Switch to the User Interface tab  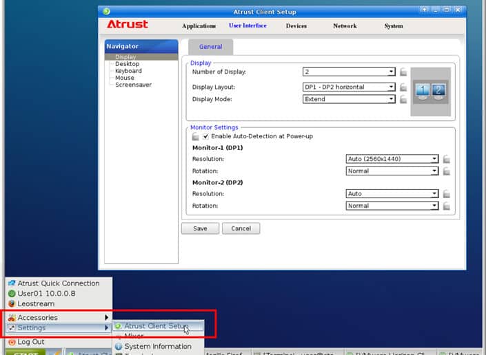(247, 25)
